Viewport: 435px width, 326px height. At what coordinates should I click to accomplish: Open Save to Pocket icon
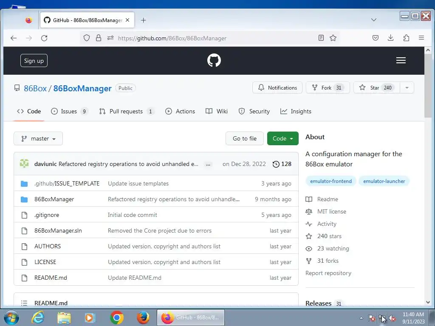click(x=376, y=38)
